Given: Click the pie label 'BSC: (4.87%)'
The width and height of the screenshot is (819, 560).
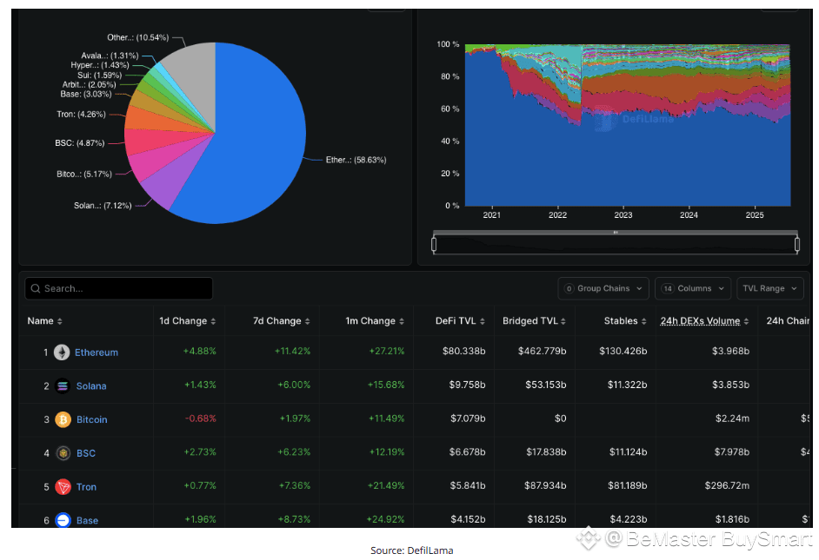Looking at the screenshot, I should tap(80, 143).
